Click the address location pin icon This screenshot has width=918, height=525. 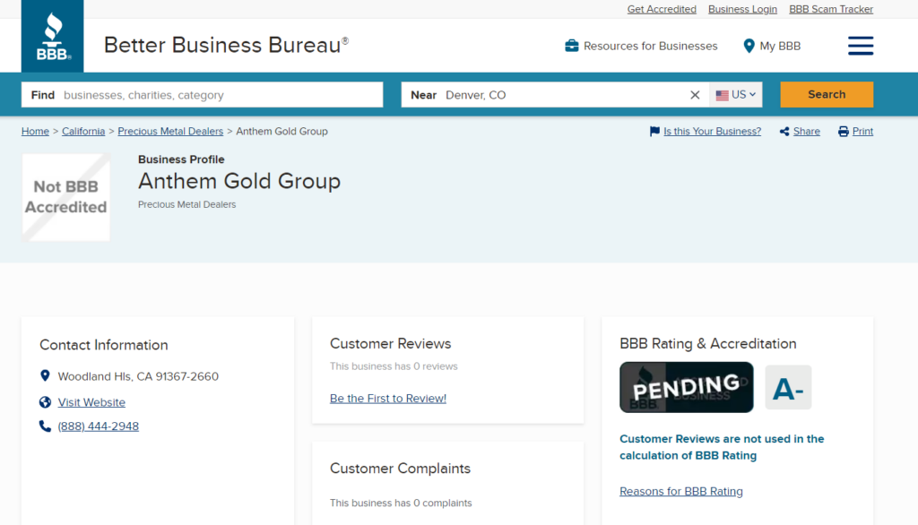pyautogui.click(x=45, y=375)
